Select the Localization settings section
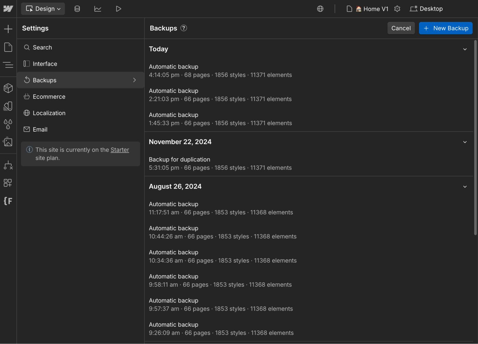478x344 pixels. click(x=49, y=113)
